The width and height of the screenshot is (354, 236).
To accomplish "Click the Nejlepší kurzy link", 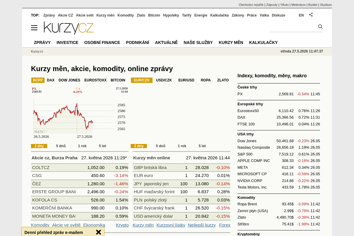I will point(202,225).
